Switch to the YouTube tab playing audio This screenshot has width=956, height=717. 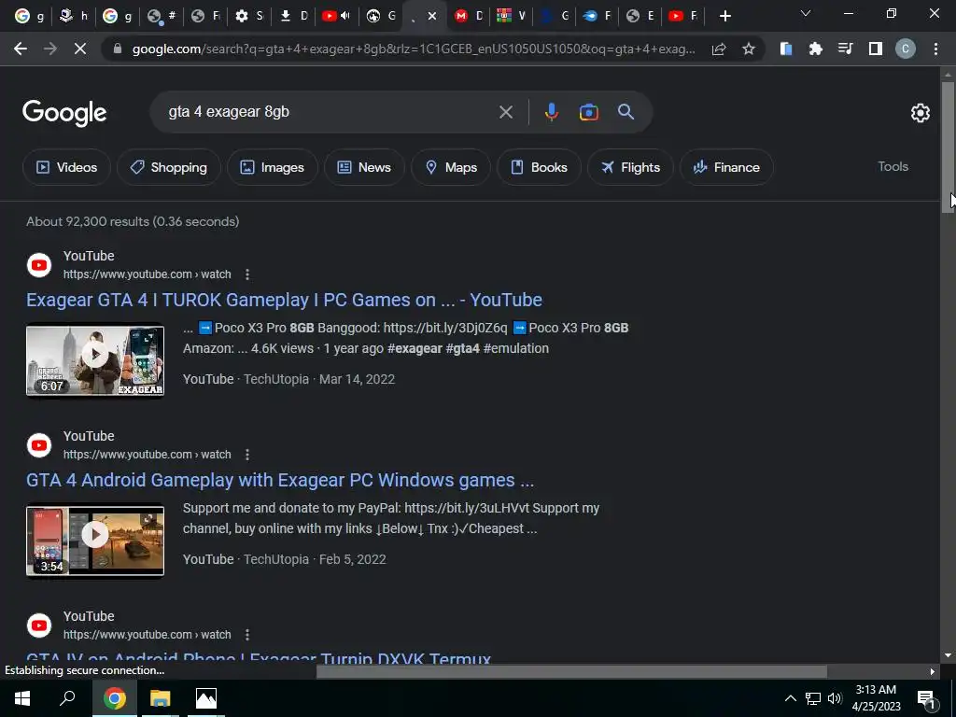click(336, 16)
